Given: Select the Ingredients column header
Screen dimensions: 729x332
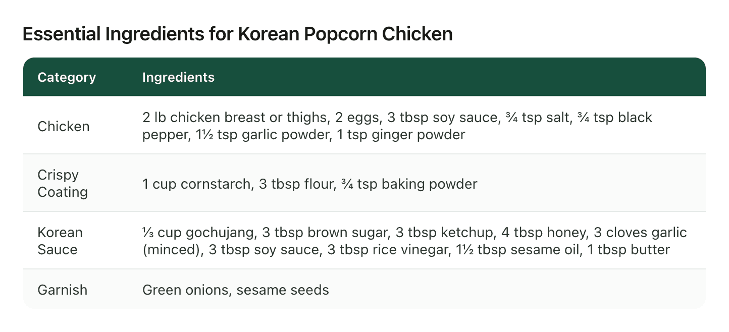Looking at the screenshot, I should pyautogui.click(x=178, y=77).
